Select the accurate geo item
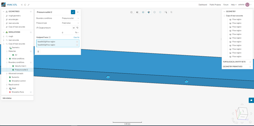Image resolution: width=254 pixels, height=126 pixels. pos(13,20)
